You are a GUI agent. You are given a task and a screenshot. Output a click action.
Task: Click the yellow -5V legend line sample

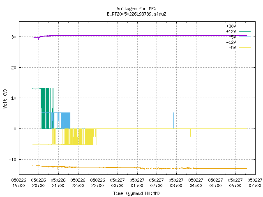(245, 48)
